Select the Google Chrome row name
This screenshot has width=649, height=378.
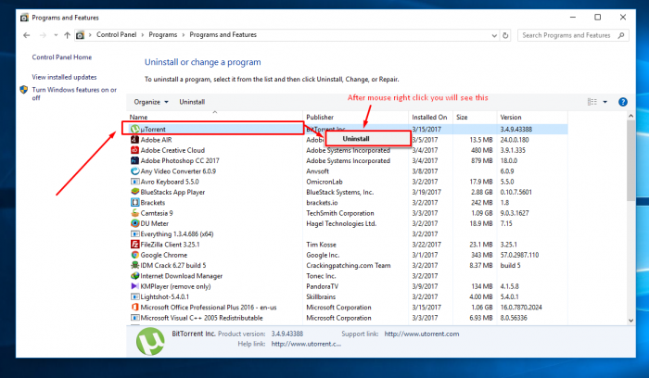point(164,255)
